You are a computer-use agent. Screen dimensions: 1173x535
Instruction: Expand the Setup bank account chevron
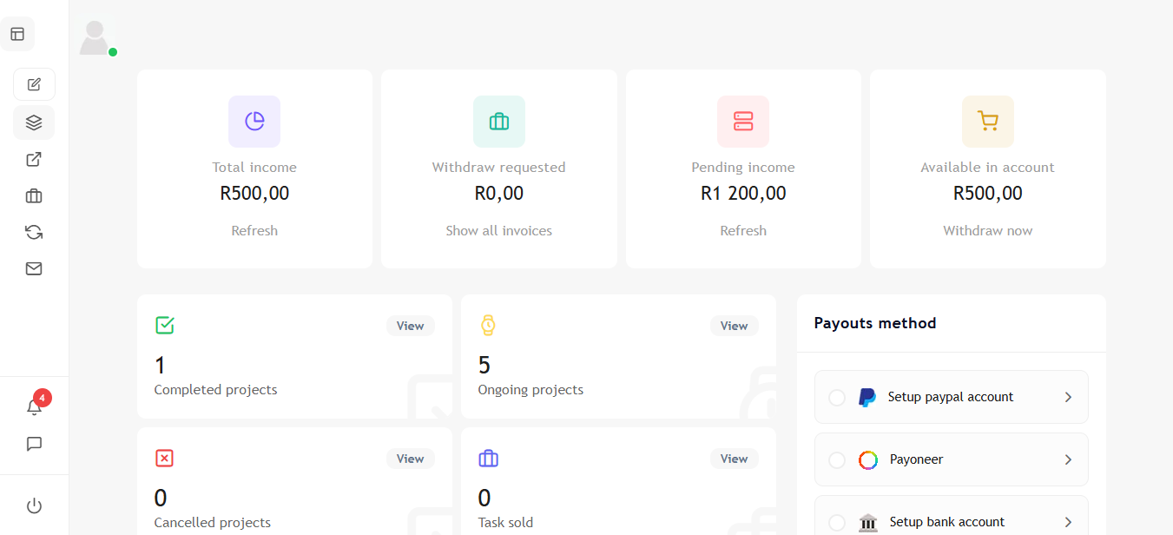click(1068, 522)
